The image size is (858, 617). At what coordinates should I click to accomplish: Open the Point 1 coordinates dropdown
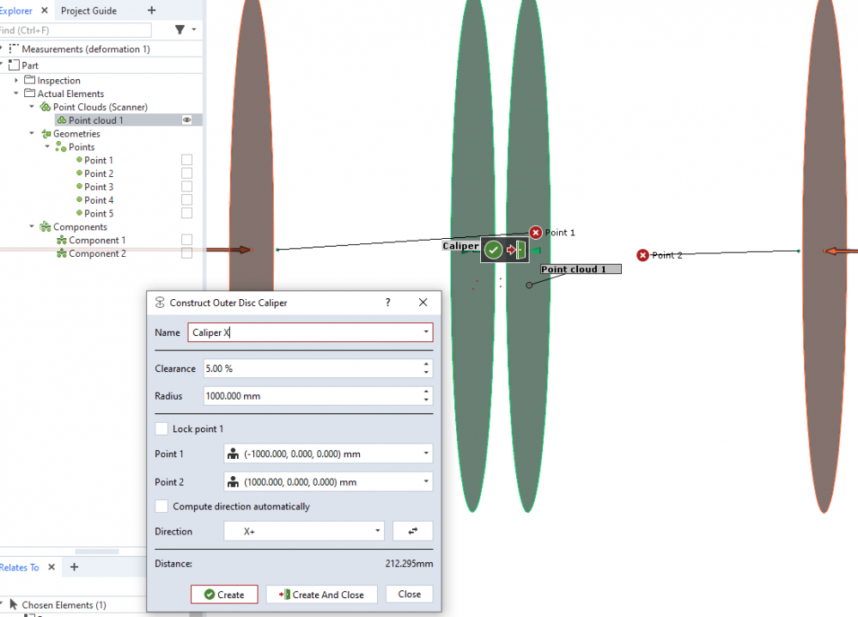327,454
